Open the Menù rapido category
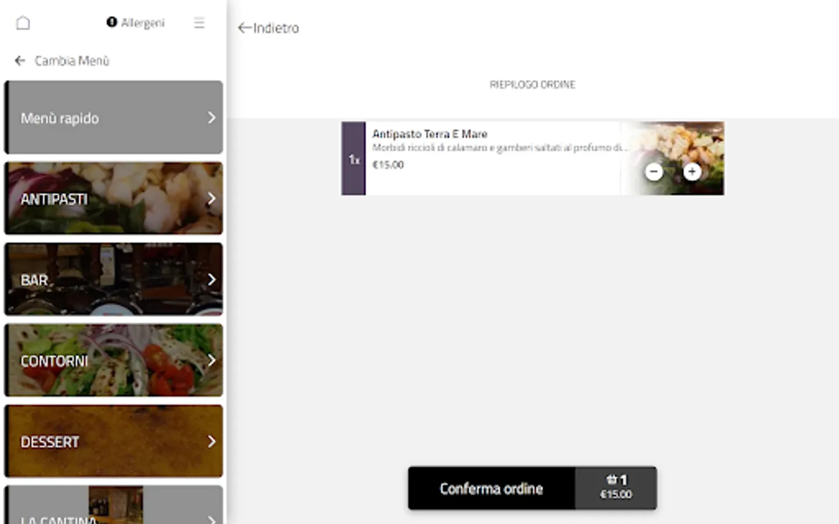The width and height of the screenshot is (839, 524). coord(114,118)
